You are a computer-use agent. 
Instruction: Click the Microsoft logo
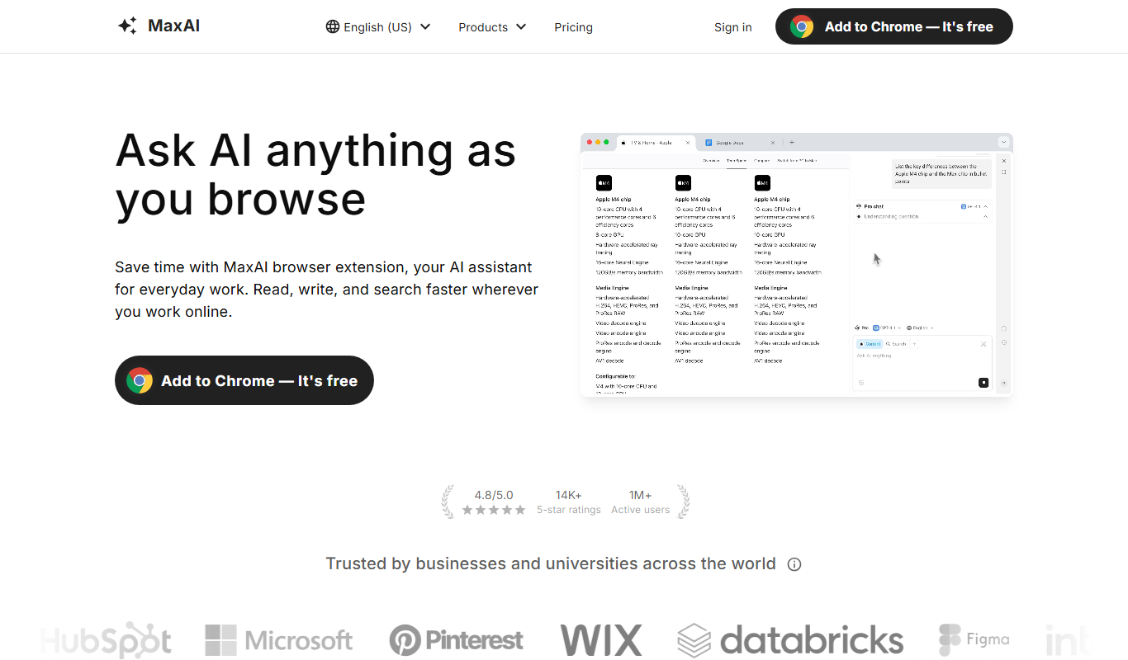279,640
